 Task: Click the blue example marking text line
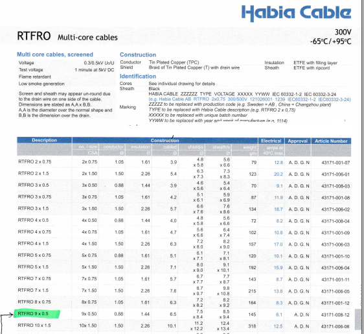(249, 99)
